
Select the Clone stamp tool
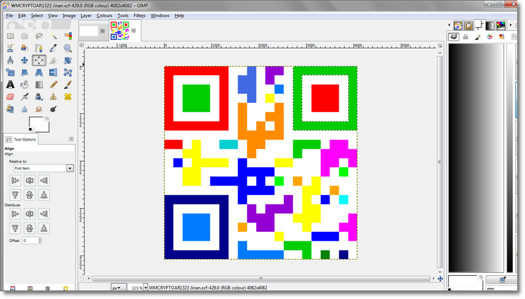click(x=53, y=97)
